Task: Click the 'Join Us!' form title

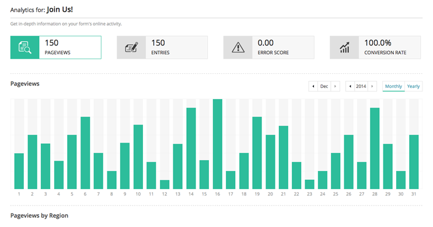Action: [60, 10]
